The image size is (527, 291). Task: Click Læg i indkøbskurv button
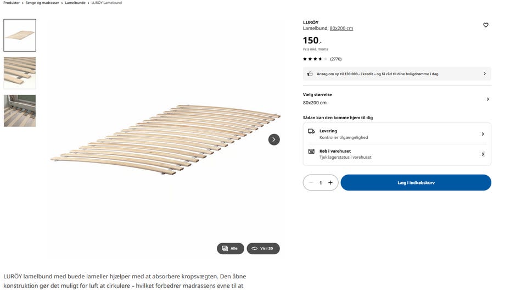tap(416, 183)
